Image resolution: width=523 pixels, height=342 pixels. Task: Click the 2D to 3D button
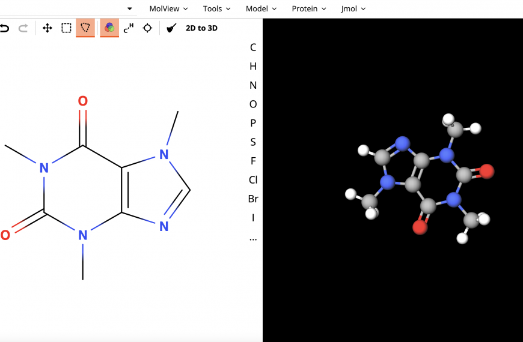201,28
